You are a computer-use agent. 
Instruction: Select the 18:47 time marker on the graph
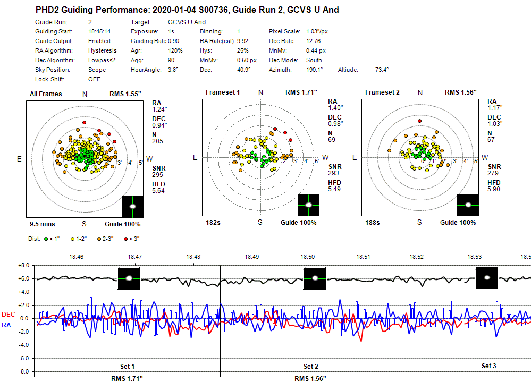(135, 257)
